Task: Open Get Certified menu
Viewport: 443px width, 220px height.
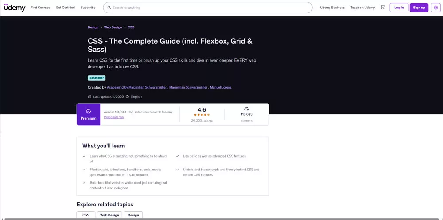Action: pos(65,8)
